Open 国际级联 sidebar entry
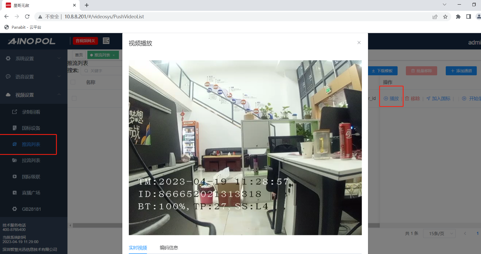The width and height of the screenshot is (481, 254). [31, 176]
